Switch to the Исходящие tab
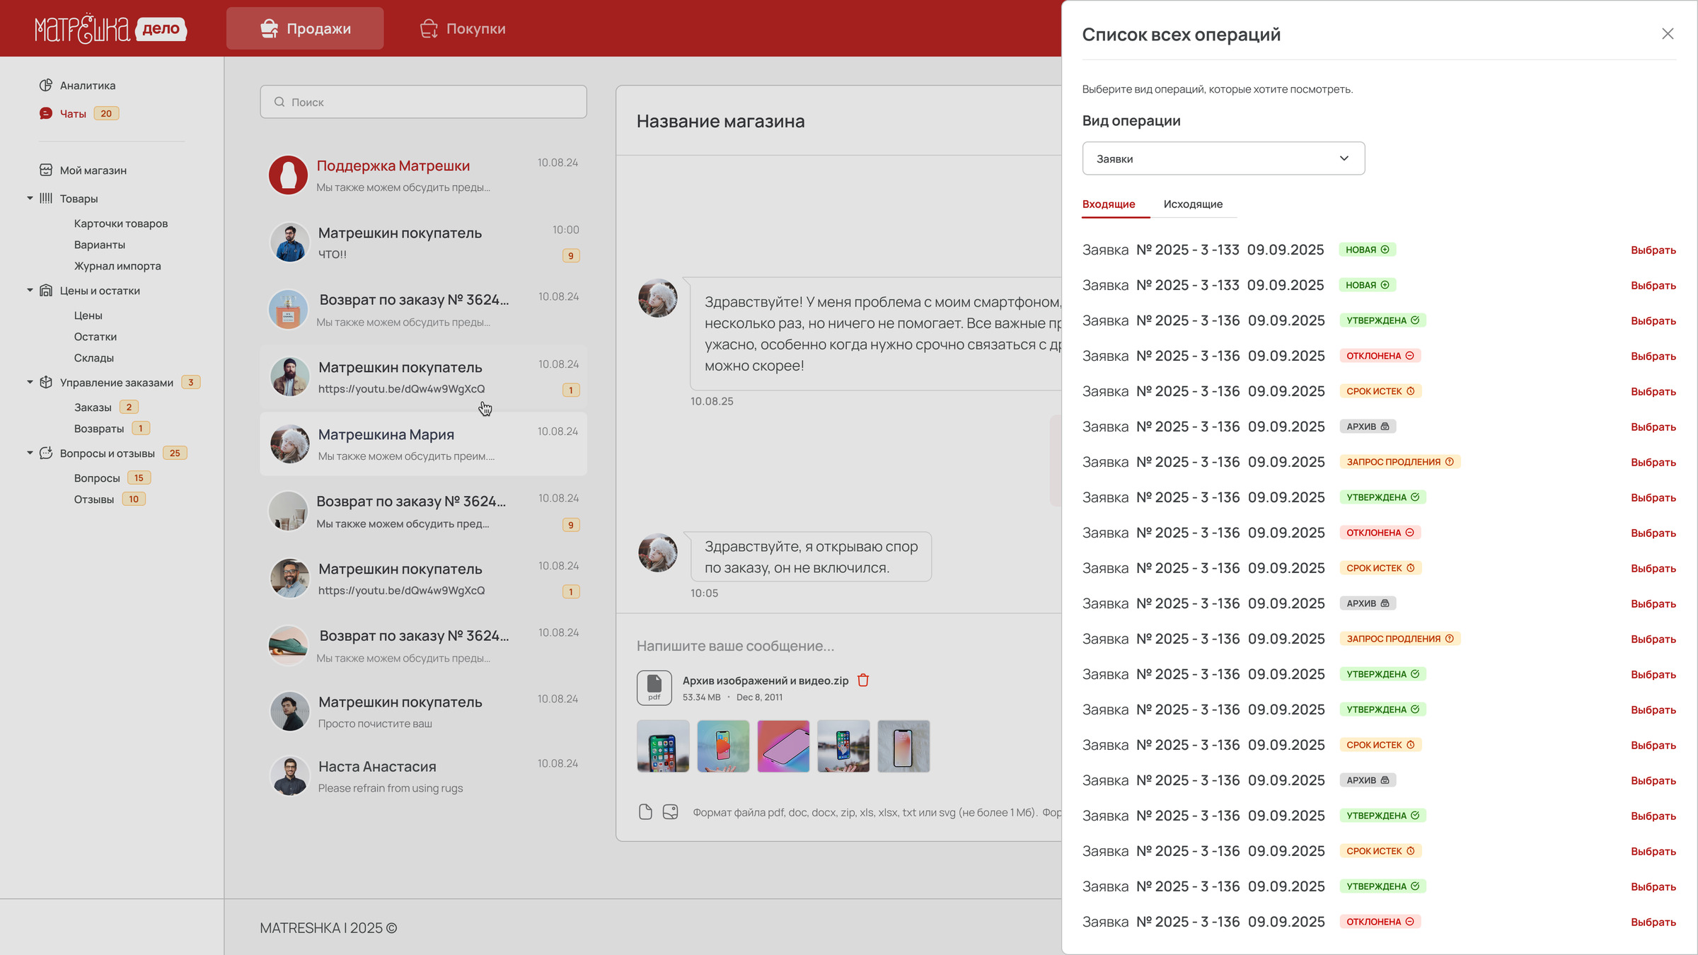 click(x=1193, y=204)
